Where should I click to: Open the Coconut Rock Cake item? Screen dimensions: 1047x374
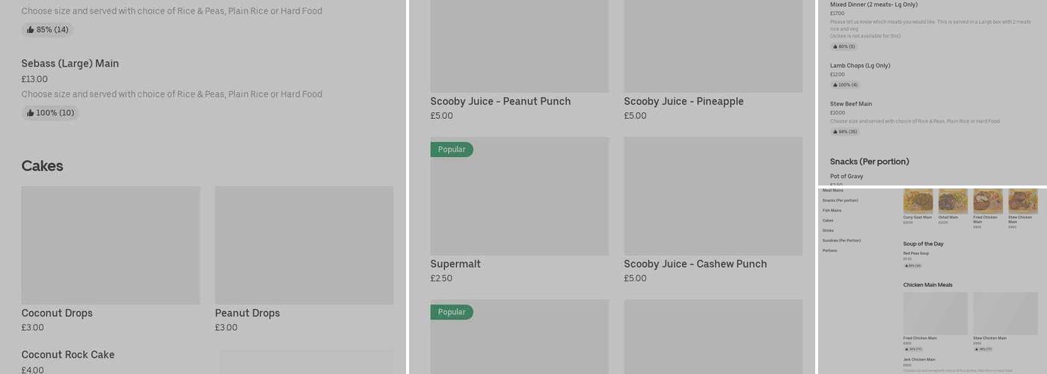[68, 355]
